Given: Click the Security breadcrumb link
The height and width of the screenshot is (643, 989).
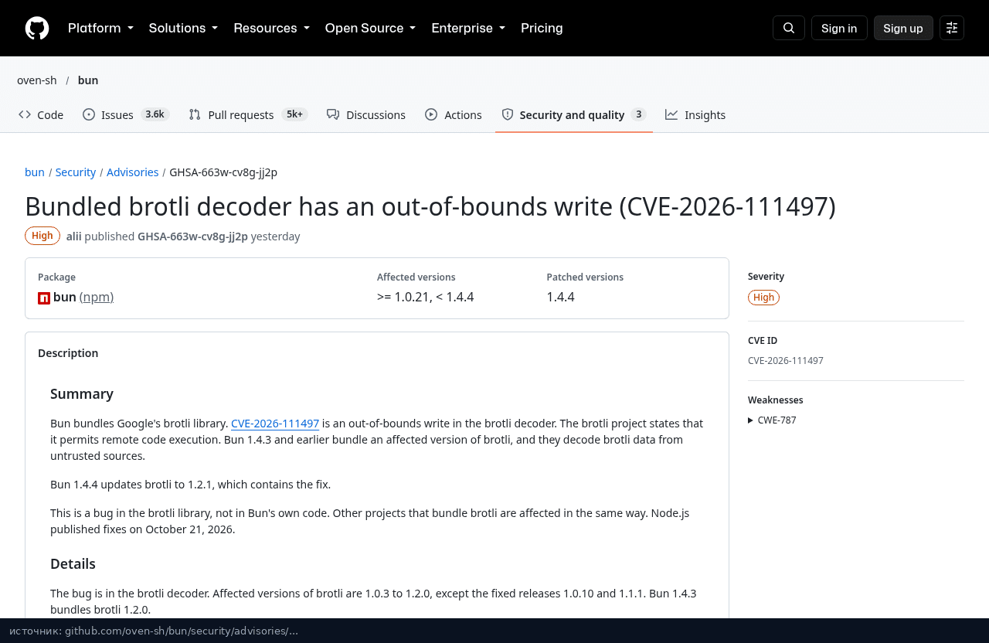Looking at the screenshot, I should [76, 172].
